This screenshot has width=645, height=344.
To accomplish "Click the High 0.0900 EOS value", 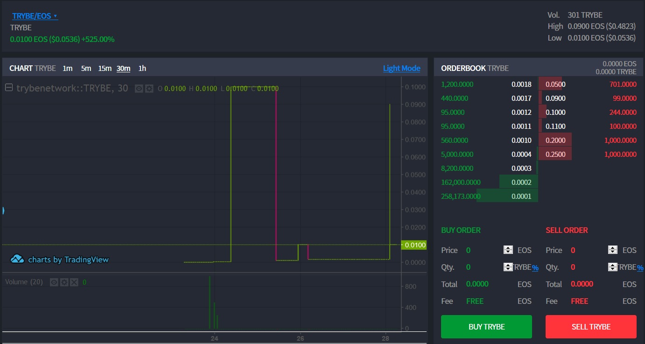I will click(602, 27).
